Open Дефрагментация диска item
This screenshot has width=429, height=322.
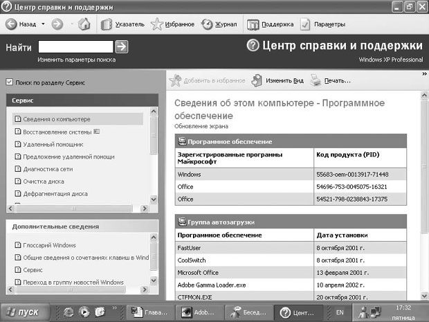(51, 194)
